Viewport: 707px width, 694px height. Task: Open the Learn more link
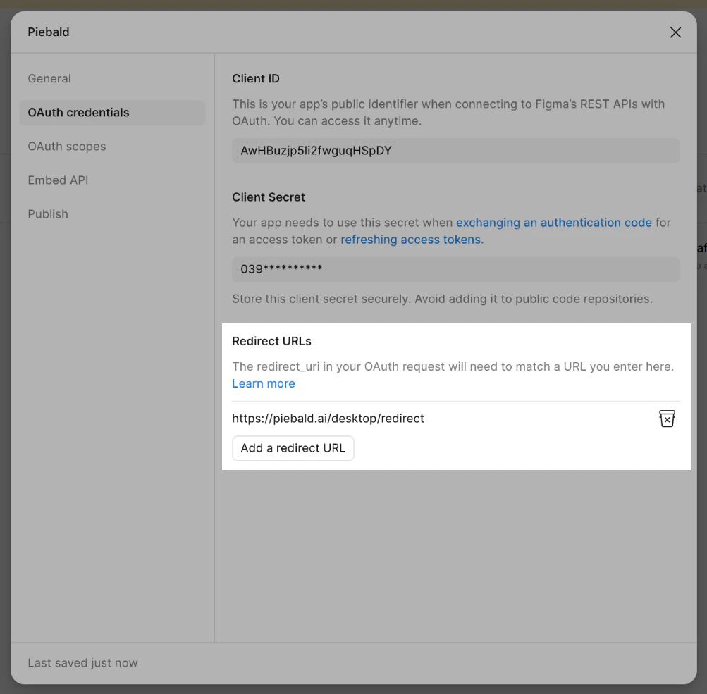(264, 383)
